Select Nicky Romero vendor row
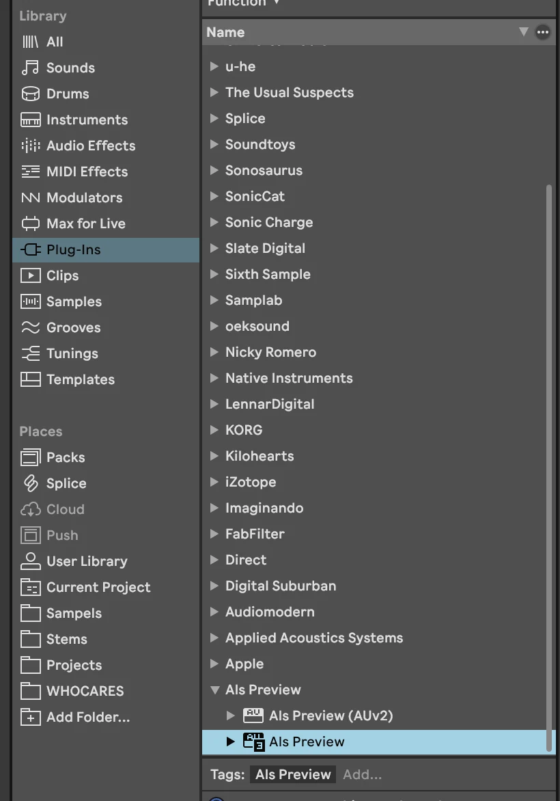This screenshot has height=801, width=560. point(379,352)
